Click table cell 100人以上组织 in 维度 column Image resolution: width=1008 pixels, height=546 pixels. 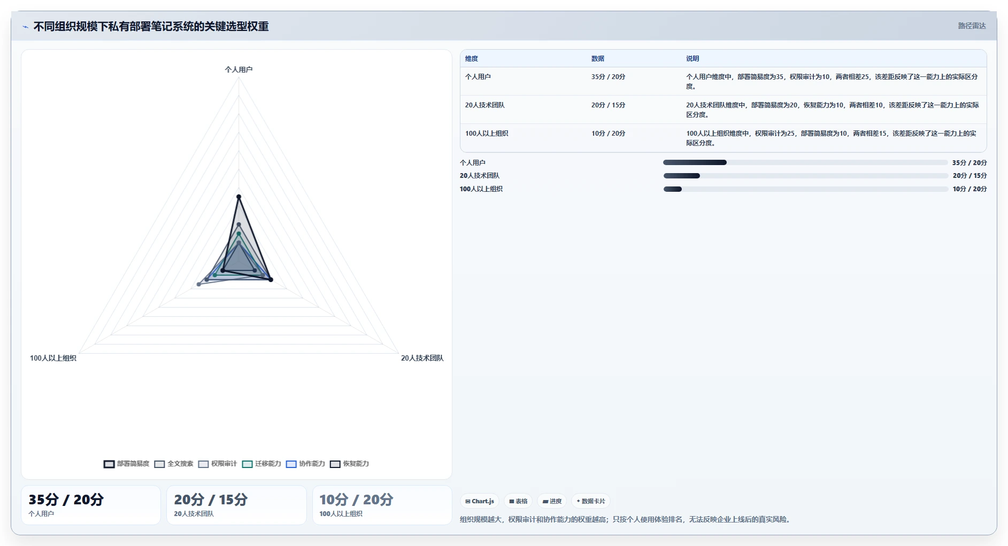click(487, 134)
